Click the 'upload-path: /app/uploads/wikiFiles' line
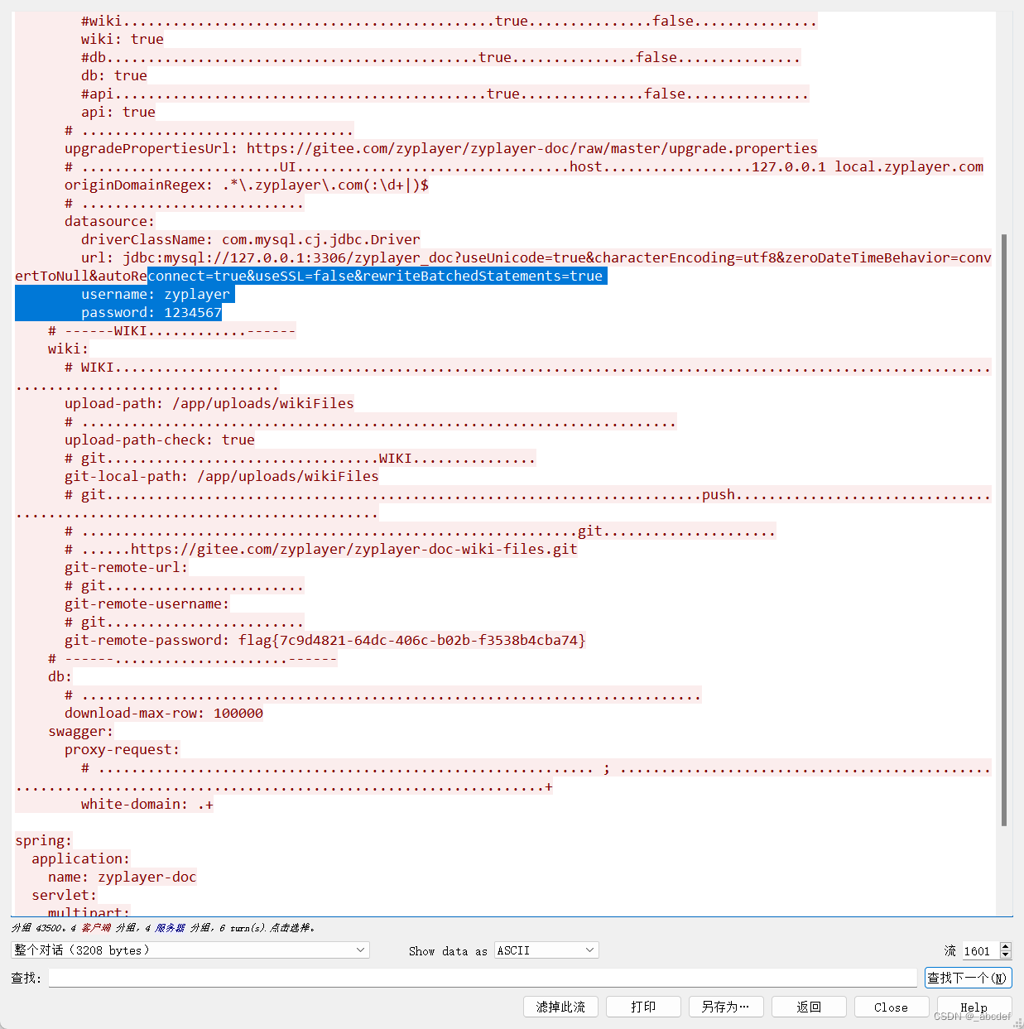 pyautogui.click(x=209, y=403)
